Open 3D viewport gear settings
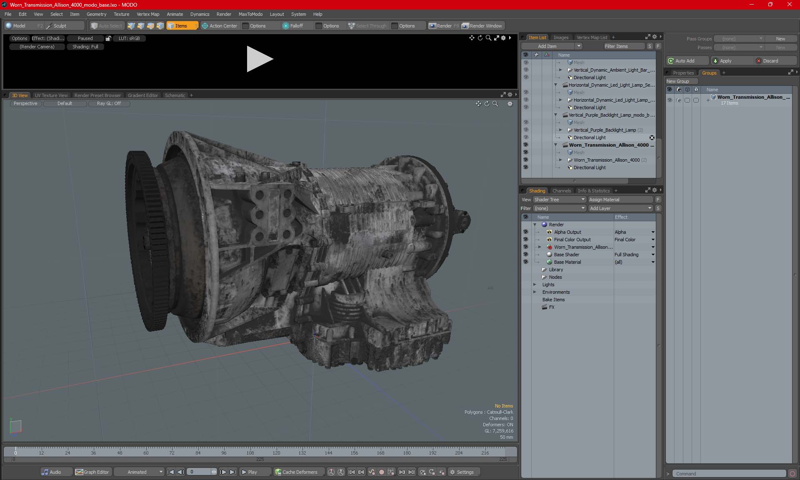 (x=510, y=104)
